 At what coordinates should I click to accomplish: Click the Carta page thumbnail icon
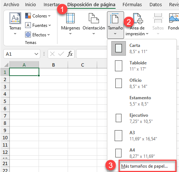click(119, 48)
